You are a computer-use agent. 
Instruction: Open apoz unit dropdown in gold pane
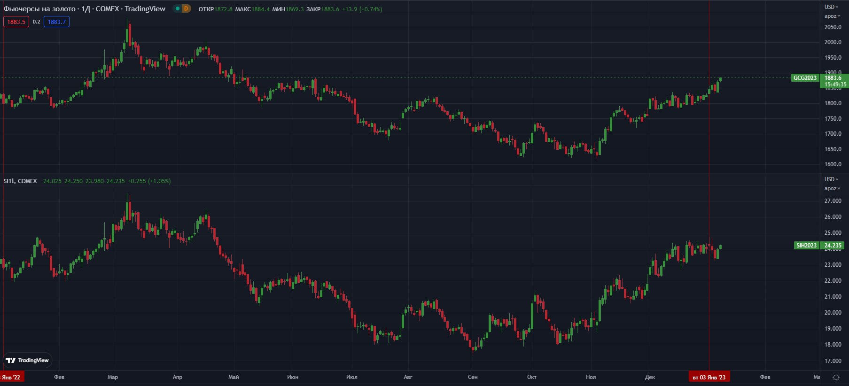point(832,16)
